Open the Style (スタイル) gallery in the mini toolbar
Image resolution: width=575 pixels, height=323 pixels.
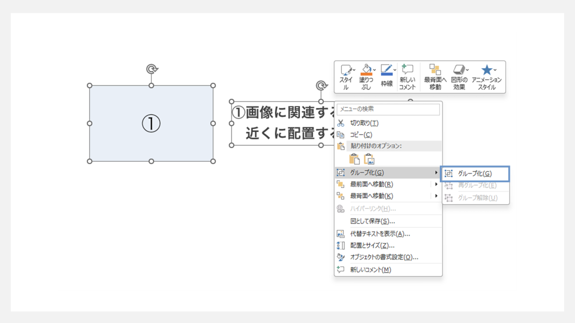pos(345,77)
